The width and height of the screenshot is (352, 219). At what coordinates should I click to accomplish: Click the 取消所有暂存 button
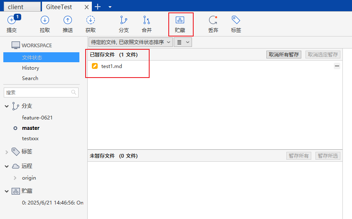284,54
